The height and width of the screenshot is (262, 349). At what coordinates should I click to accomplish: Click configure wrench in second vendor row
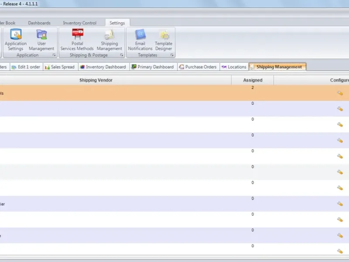(340, 109)
